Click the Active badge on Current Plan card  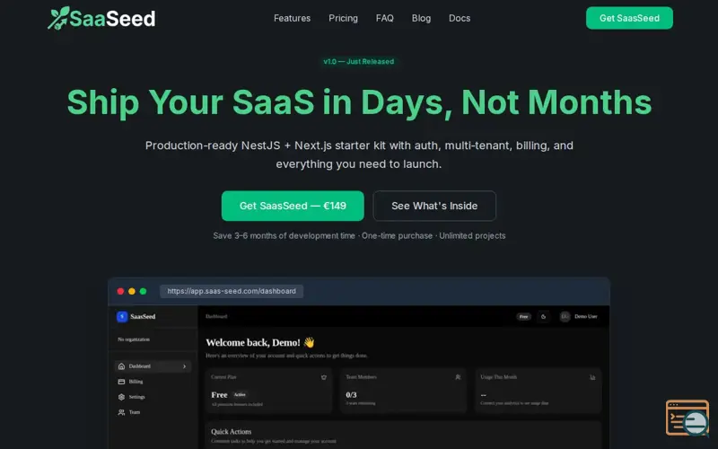(x=240, y=394)
